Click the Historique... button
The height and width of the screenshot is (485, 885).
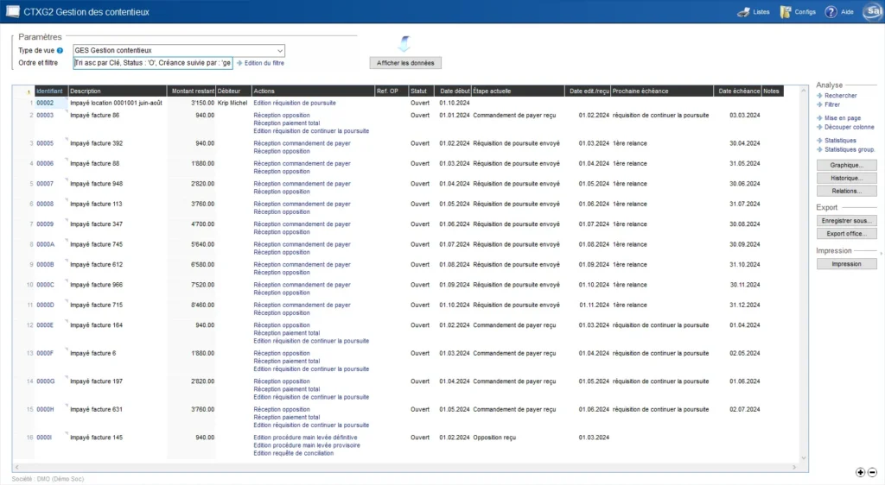[x=847, y=178]
